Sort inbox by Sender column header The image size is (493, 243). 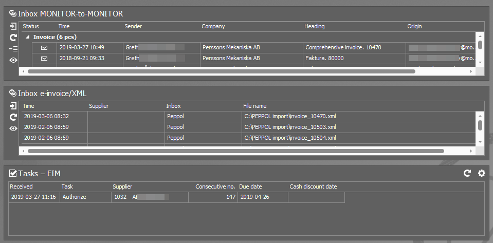coord(133,26)
